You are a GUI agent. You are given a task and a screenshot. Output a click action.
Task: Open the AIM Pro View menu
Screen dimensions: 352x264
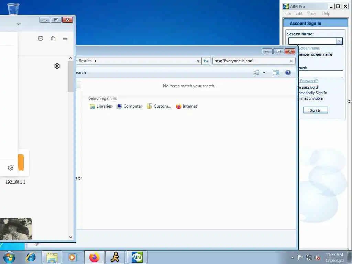(311, 13)
